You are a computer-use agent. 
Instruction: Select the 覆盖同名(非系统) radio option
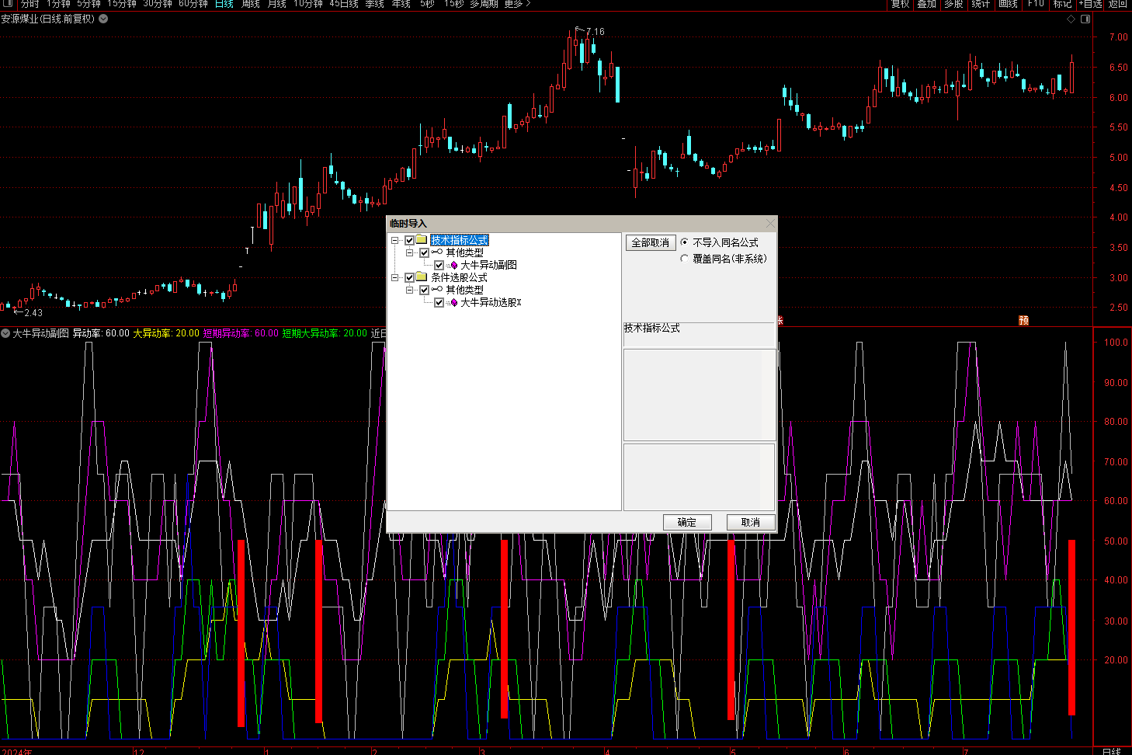click(684, 259)
